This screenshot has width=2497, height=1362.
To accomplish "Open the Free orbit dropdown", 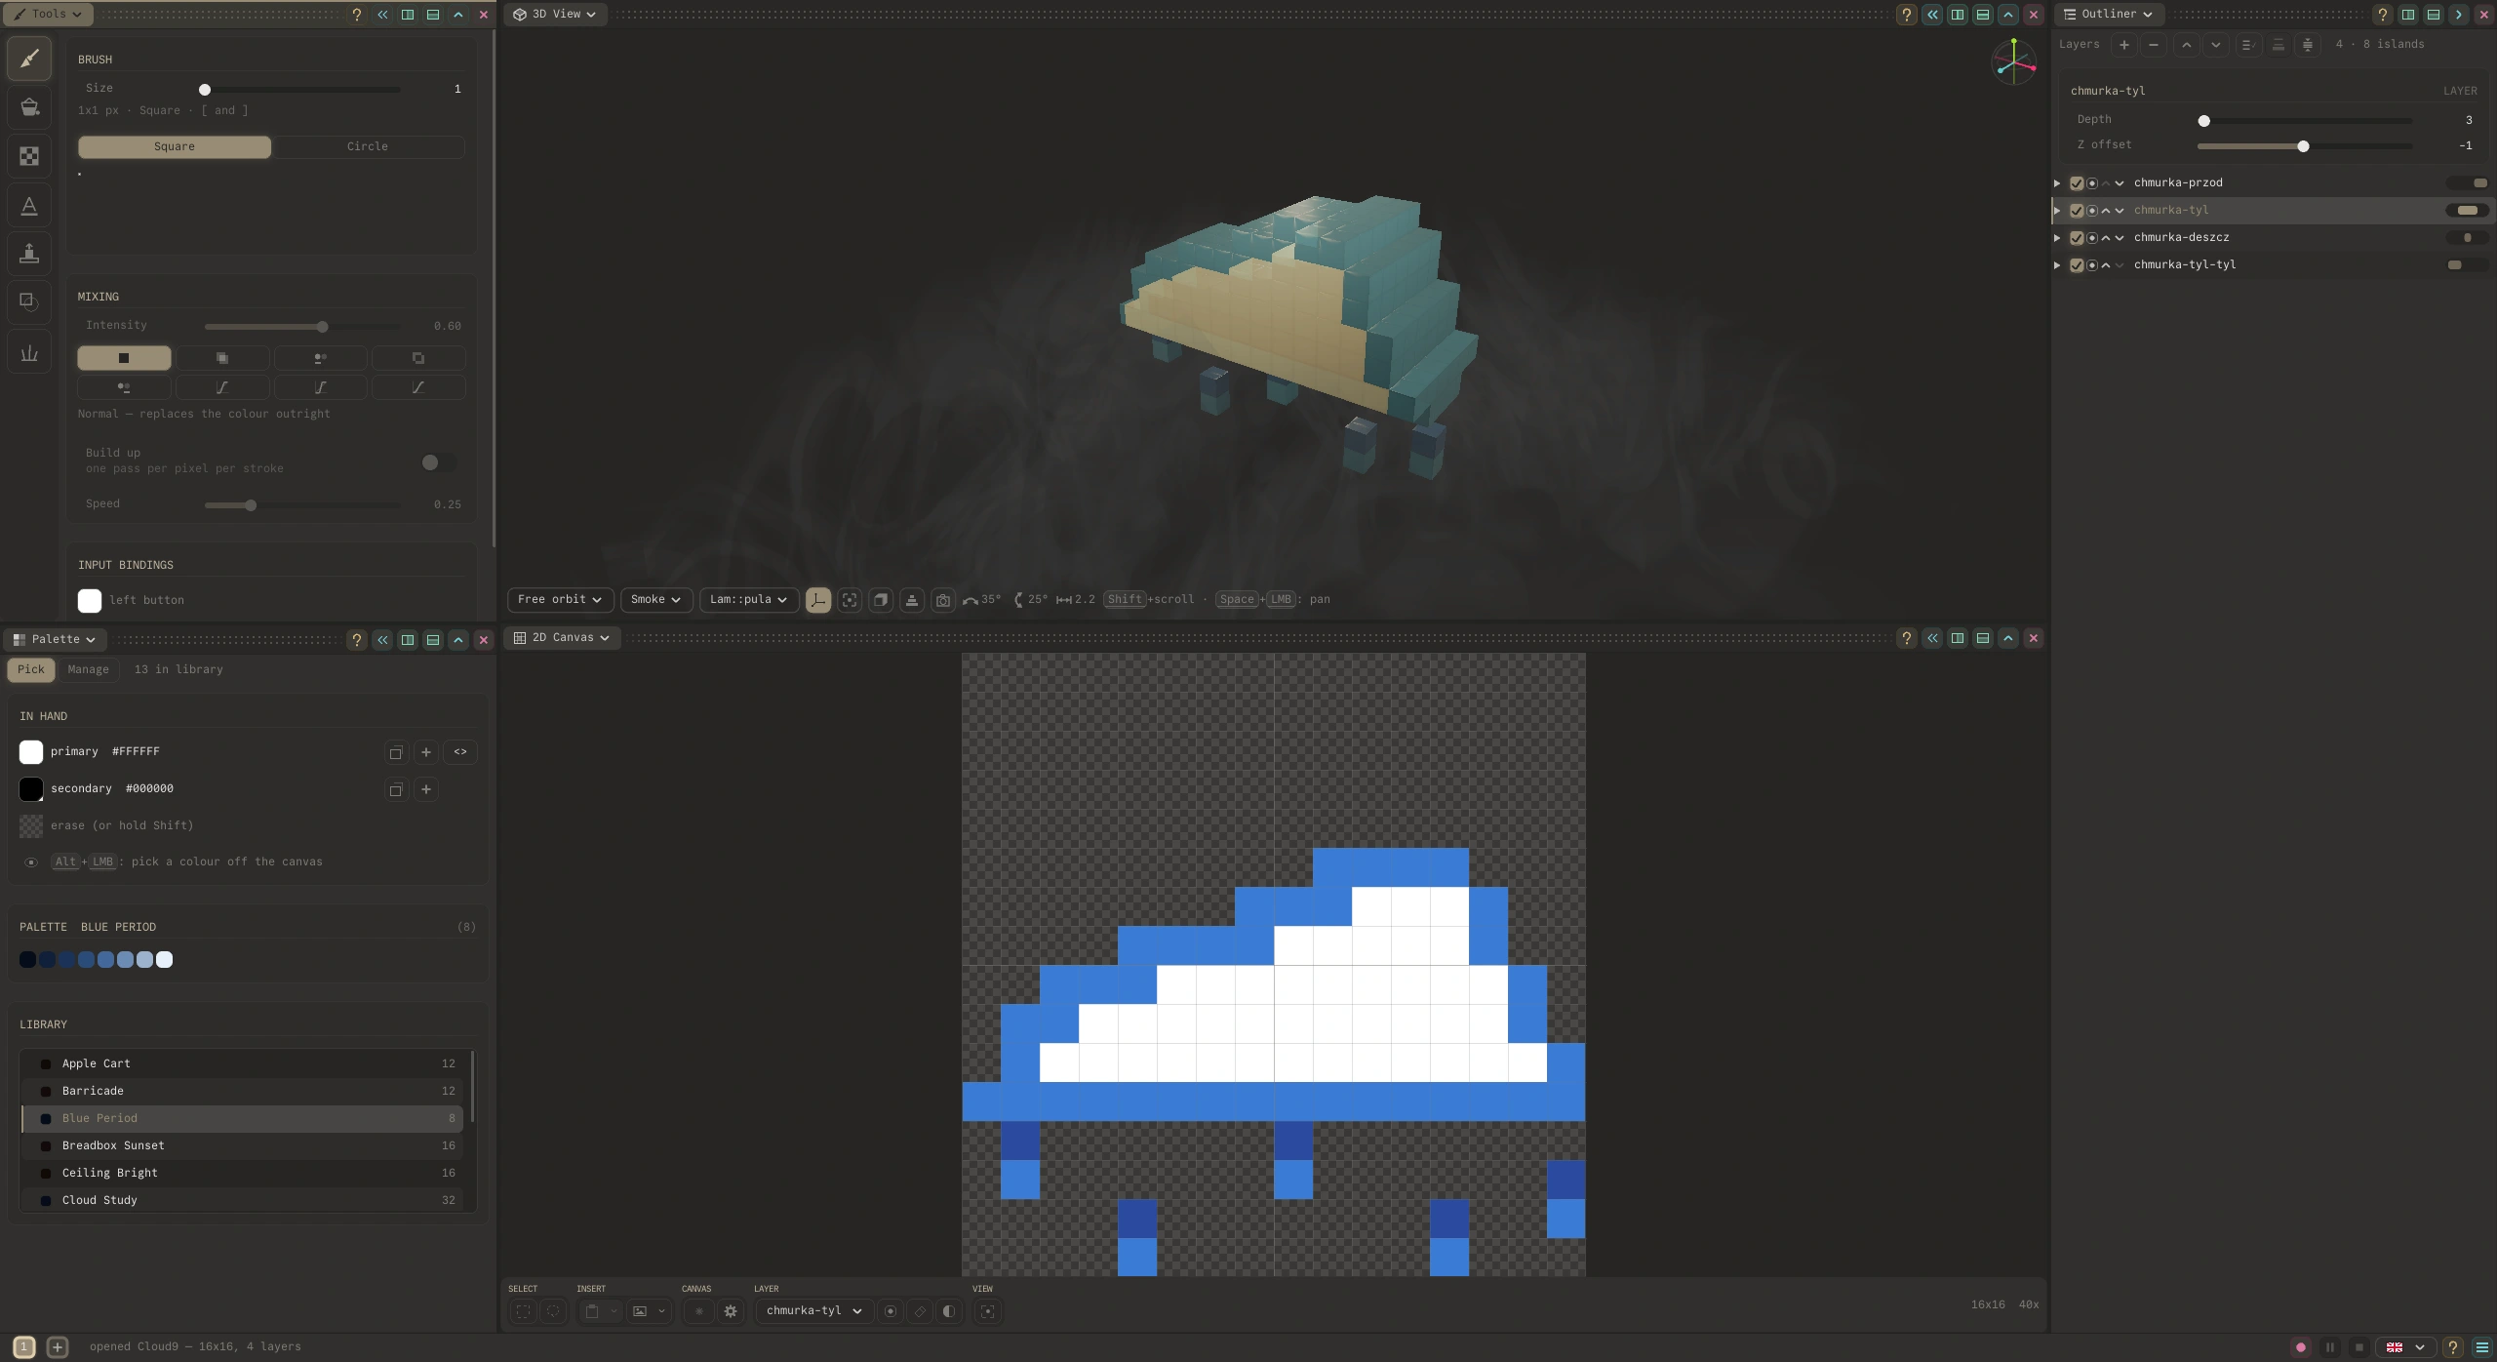I will [560, 600].
